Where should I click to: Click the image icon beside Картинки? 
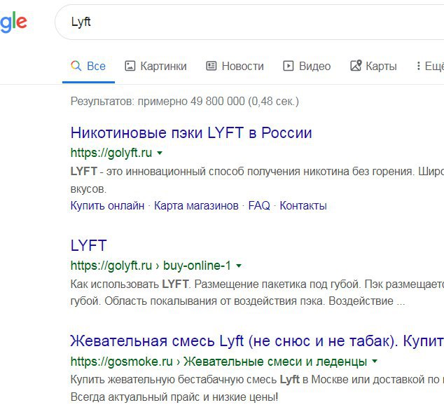130,66
